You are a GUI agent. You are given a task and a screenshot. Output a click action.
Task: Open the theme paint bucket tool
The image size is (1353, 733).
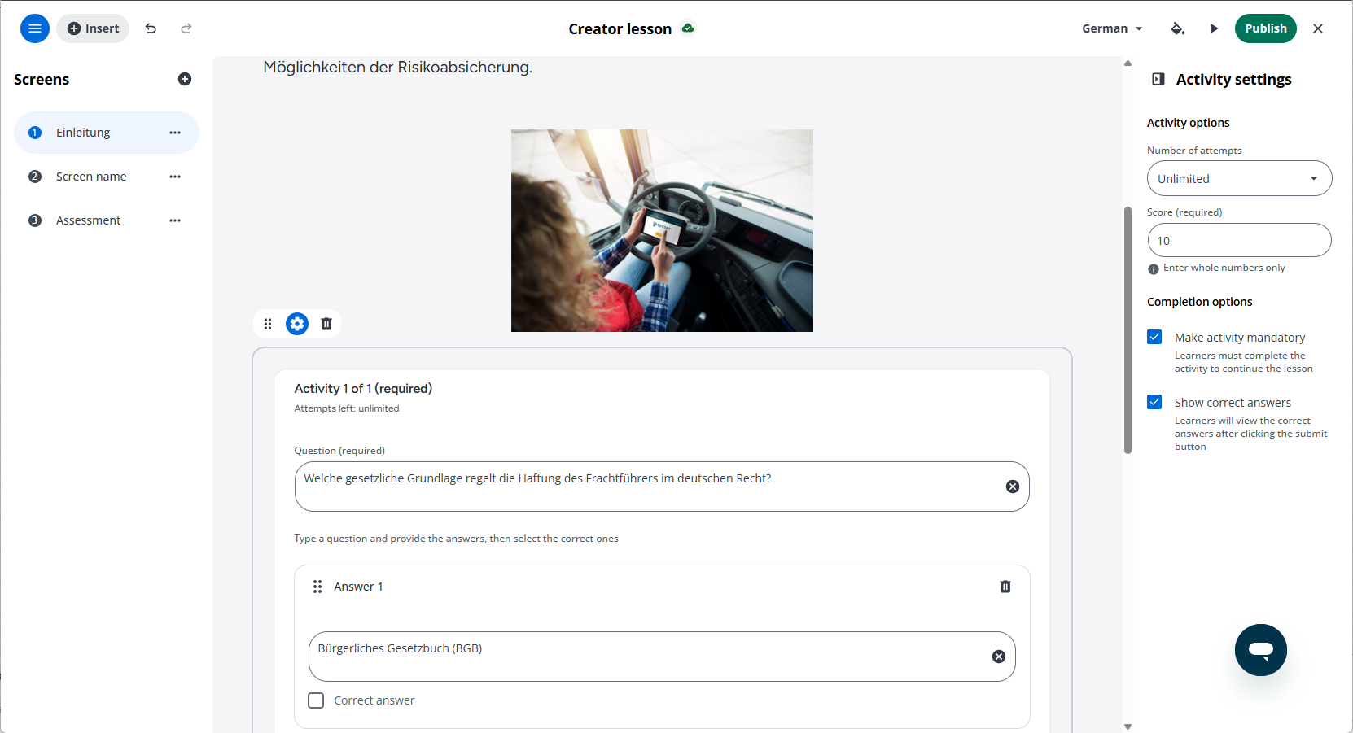click(1177, 28)
